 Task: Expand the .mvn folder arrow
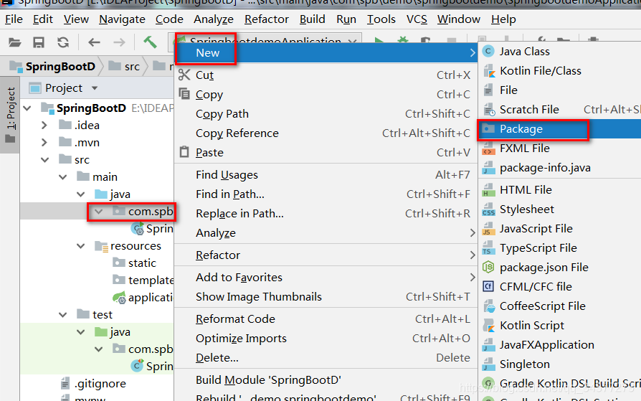[44, 143]
